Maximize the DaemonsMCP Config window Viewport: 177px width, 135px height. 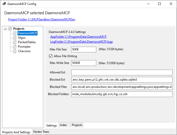(159, 4)
